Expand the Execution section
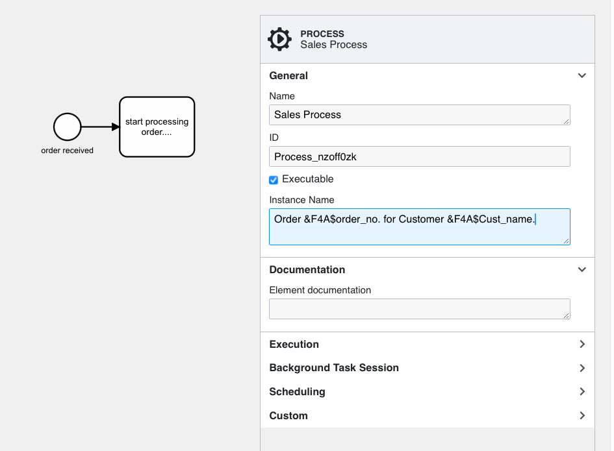 (x=428, y=344)
